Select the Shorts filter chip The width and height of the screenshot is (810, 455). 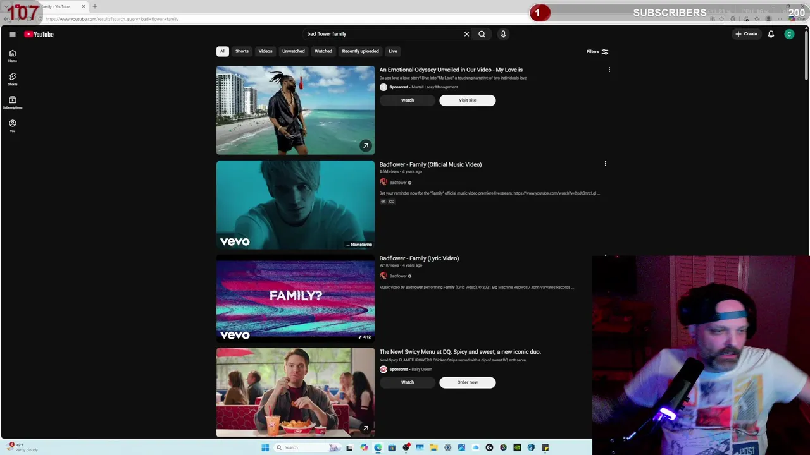242,51
